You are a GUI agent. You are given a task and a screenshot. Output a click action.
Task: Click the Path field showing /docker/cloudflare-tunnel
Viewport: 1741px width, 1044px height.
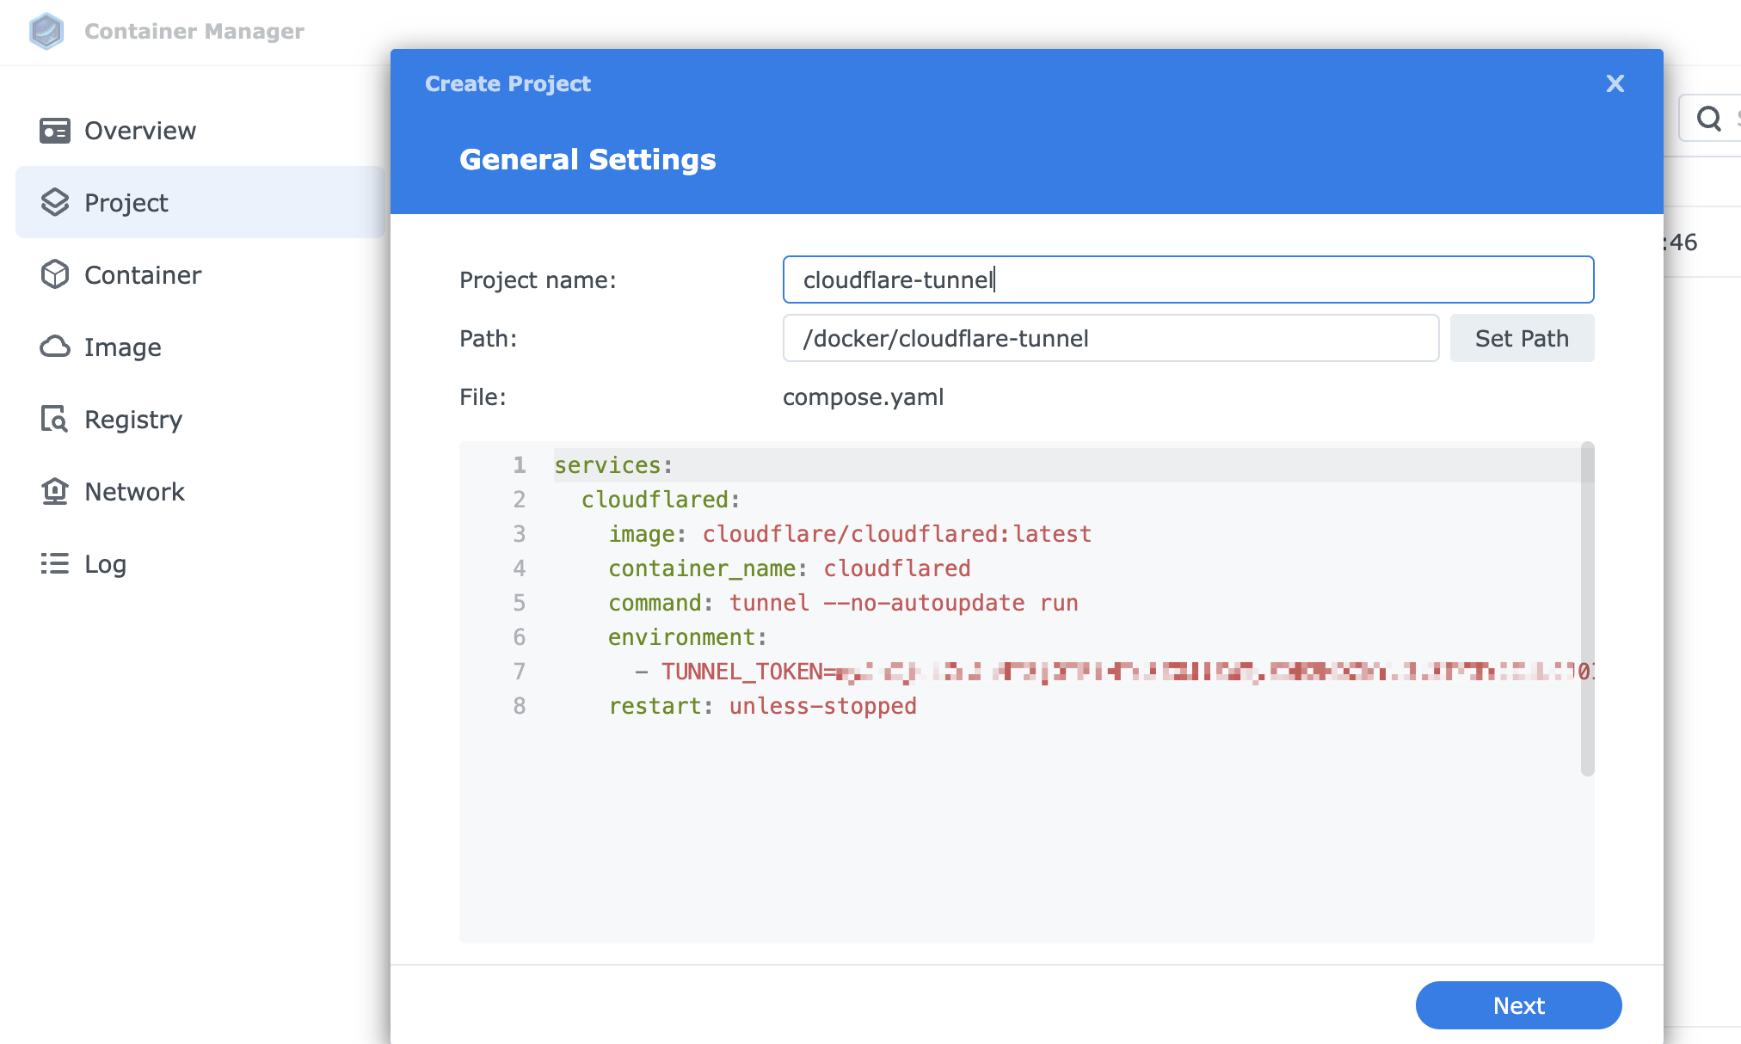[x=1110, y=338]
